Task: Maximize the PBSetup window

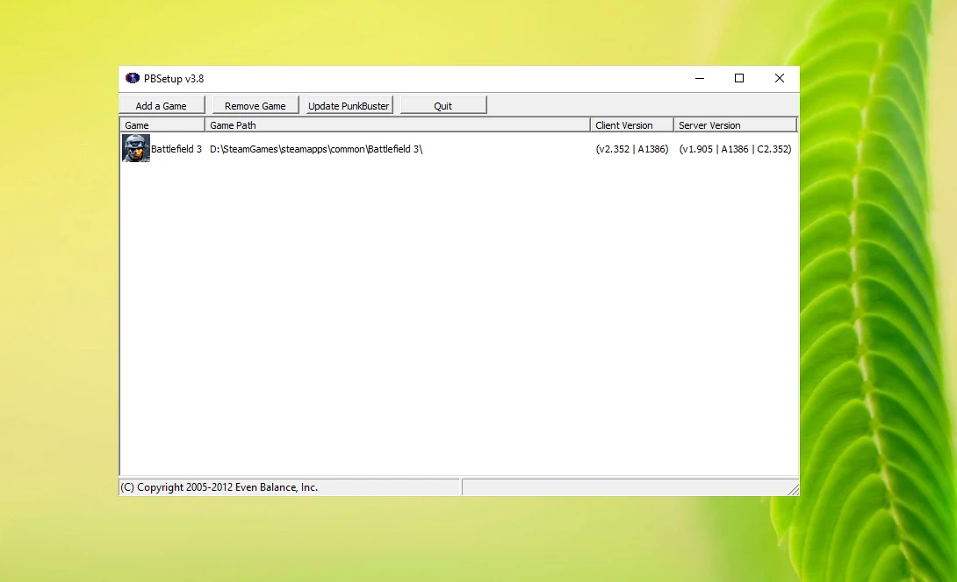Action: (739, 78)
